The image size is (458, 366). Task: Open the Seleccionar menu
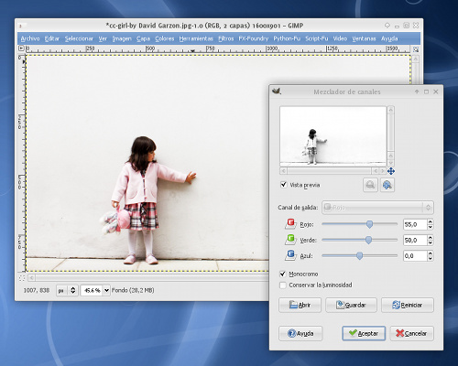coord(79,38)
